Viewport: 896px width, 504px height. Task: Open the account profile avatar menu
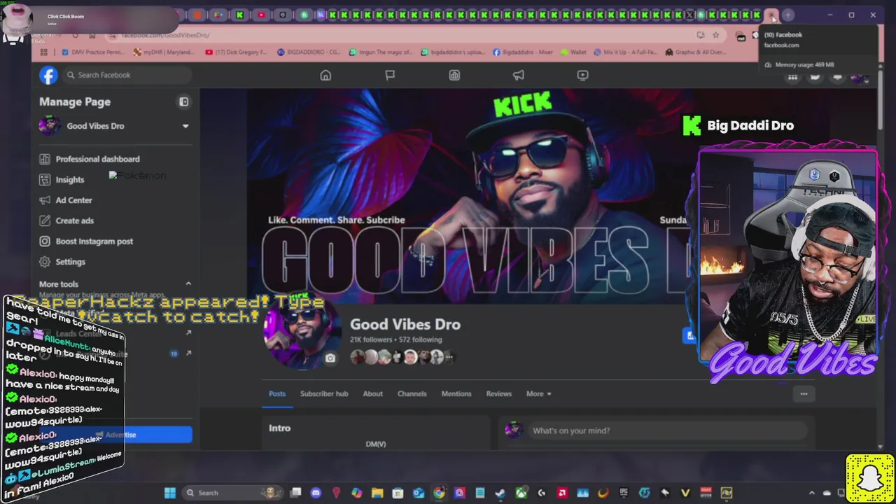(859, 77)
